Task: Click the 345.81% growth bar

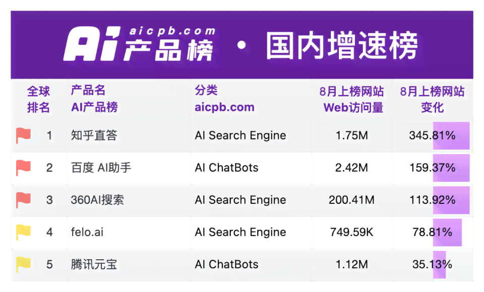Action: tap(451, 135)
